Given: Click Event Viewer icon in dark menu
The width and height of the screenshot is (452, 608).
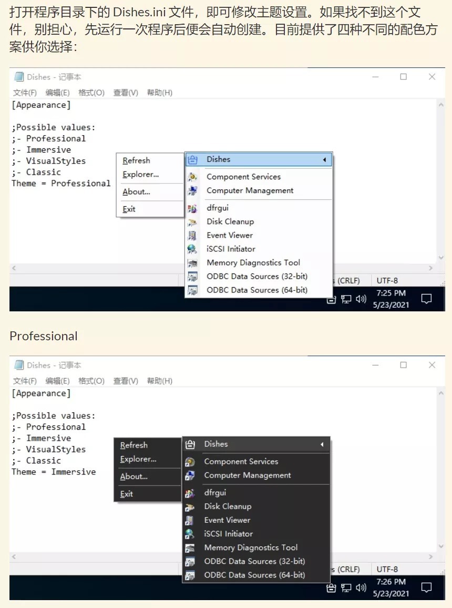Looking at the screenshot, I should (x=190, y=520).
